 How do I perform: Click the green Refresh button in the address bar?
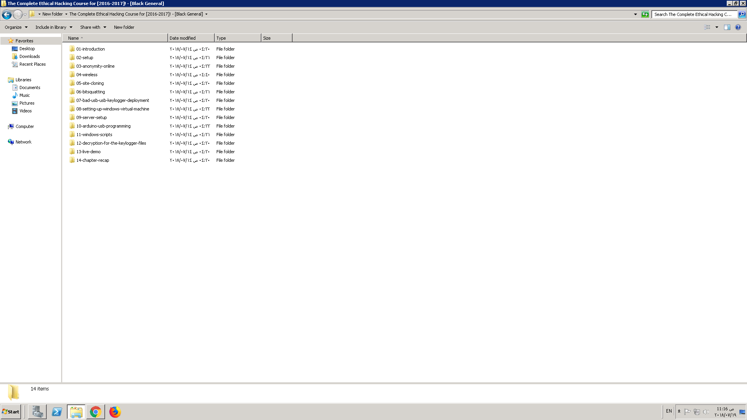(x=645, y=14)
